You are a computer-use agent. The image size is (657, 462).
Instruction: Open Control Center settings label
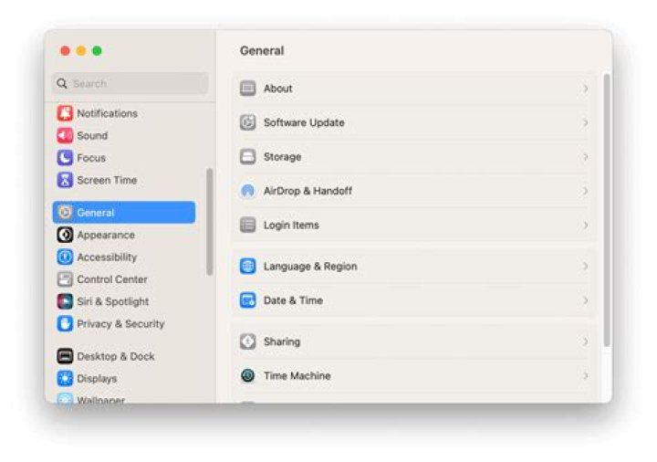(x=112, y=279)
